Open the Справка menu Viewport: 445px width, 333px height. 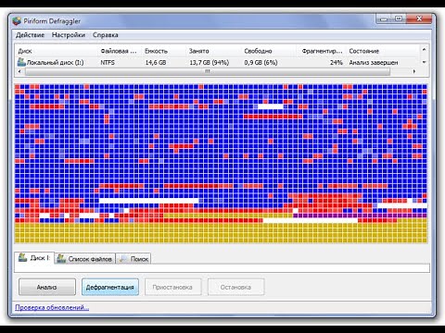106,35
